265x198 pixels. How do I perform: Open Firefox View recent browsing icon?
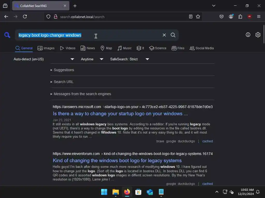click(x=5, y=6)
